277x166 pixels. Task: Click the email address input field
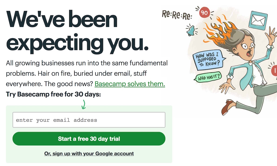(89, 120)
